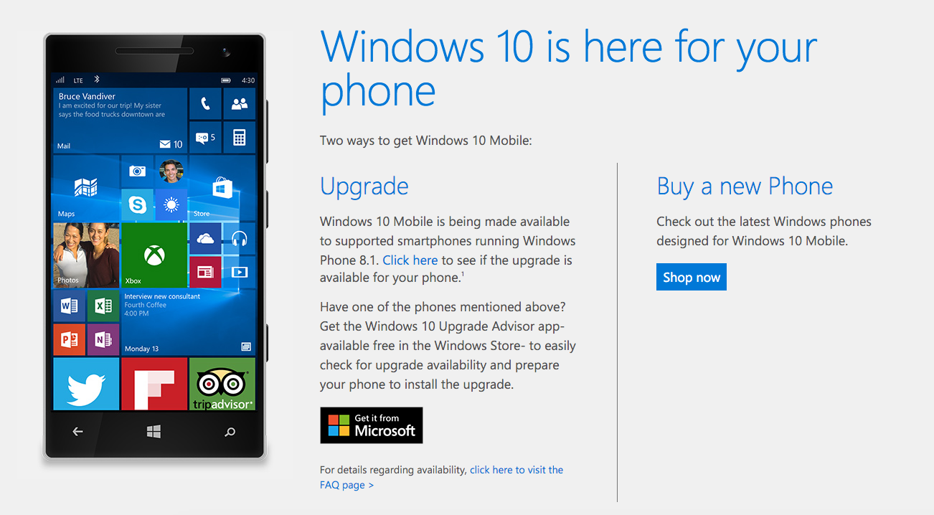Tap the phone's search magnifier button
934x515 pixels.
(230, 432)
